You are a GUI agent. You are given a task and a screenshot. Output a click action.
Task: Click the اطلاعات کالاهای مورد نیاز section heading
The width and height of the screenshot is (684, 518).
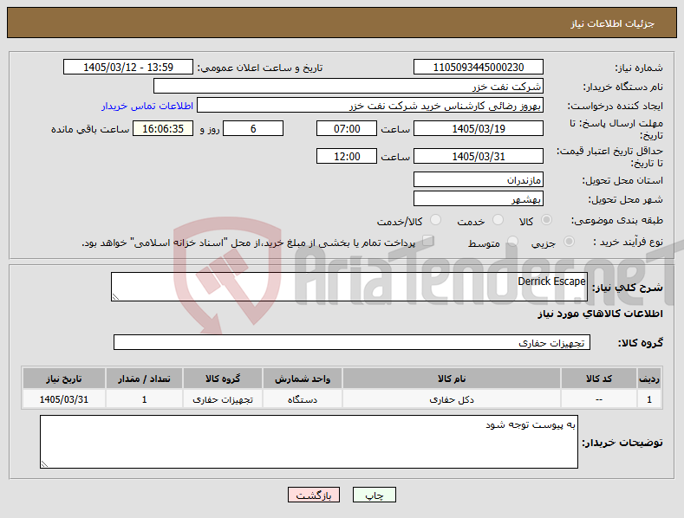(600, 314)
